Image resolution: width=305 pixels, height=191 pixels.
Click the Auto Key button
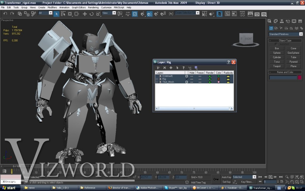[226, 177]
